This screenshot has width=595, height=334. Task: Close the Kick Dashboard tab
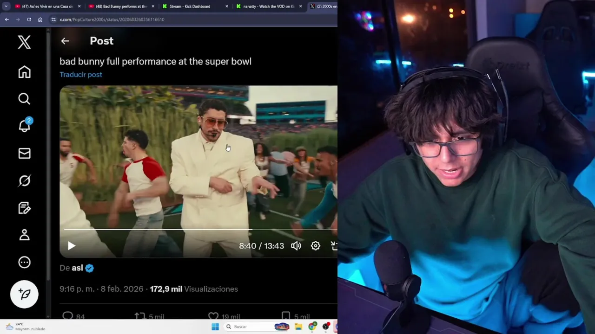(x=227, y=6)
